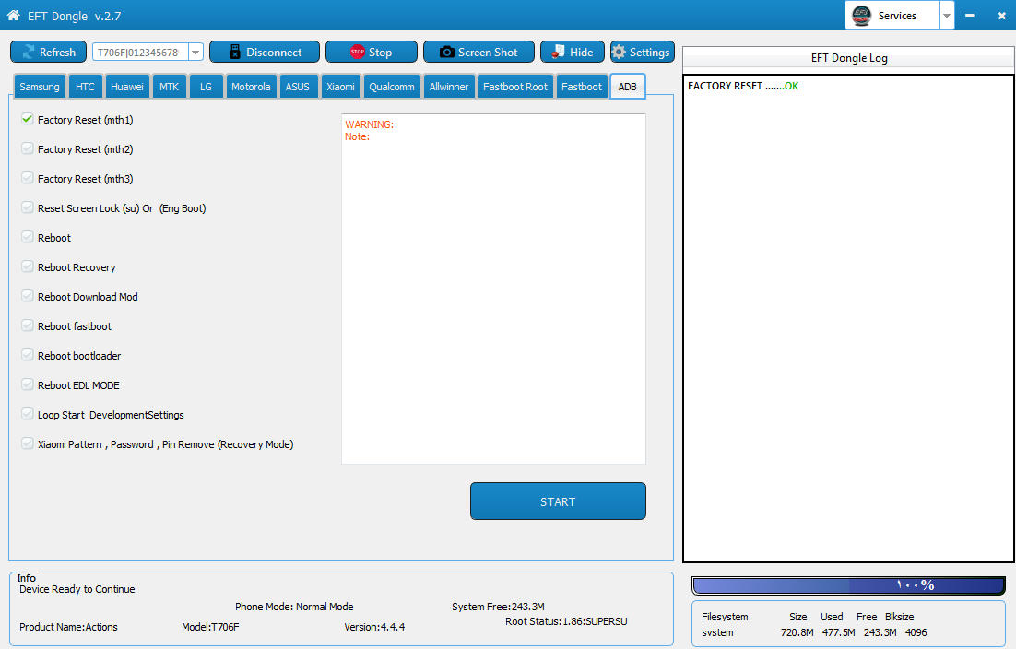Select the ADB tab
The image size is (1016, 649).
627,86
